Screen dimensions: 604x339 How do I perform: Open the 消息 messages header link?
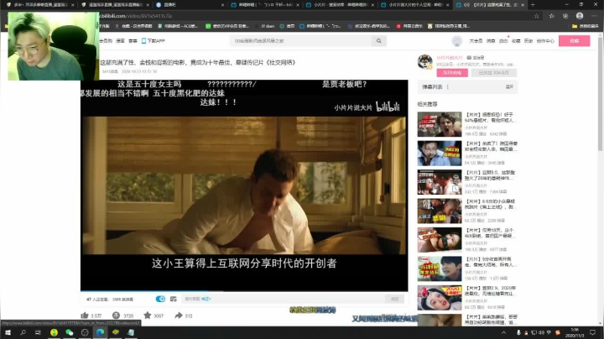pos(491,41)
